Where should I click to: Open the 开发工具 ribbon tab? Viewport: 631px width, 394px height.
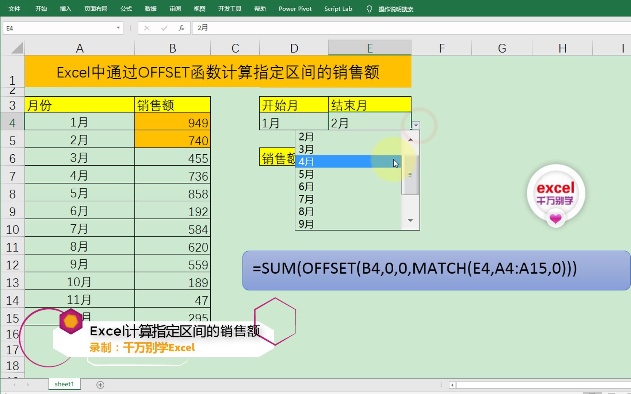229,9
